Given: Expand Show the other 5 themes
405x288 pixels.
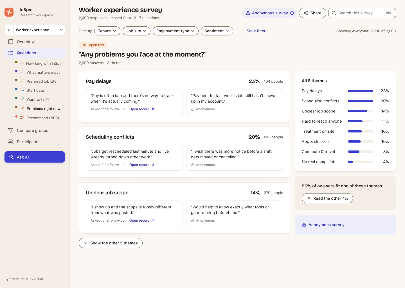Looking at the screenshot, I should tap(111, 243).
